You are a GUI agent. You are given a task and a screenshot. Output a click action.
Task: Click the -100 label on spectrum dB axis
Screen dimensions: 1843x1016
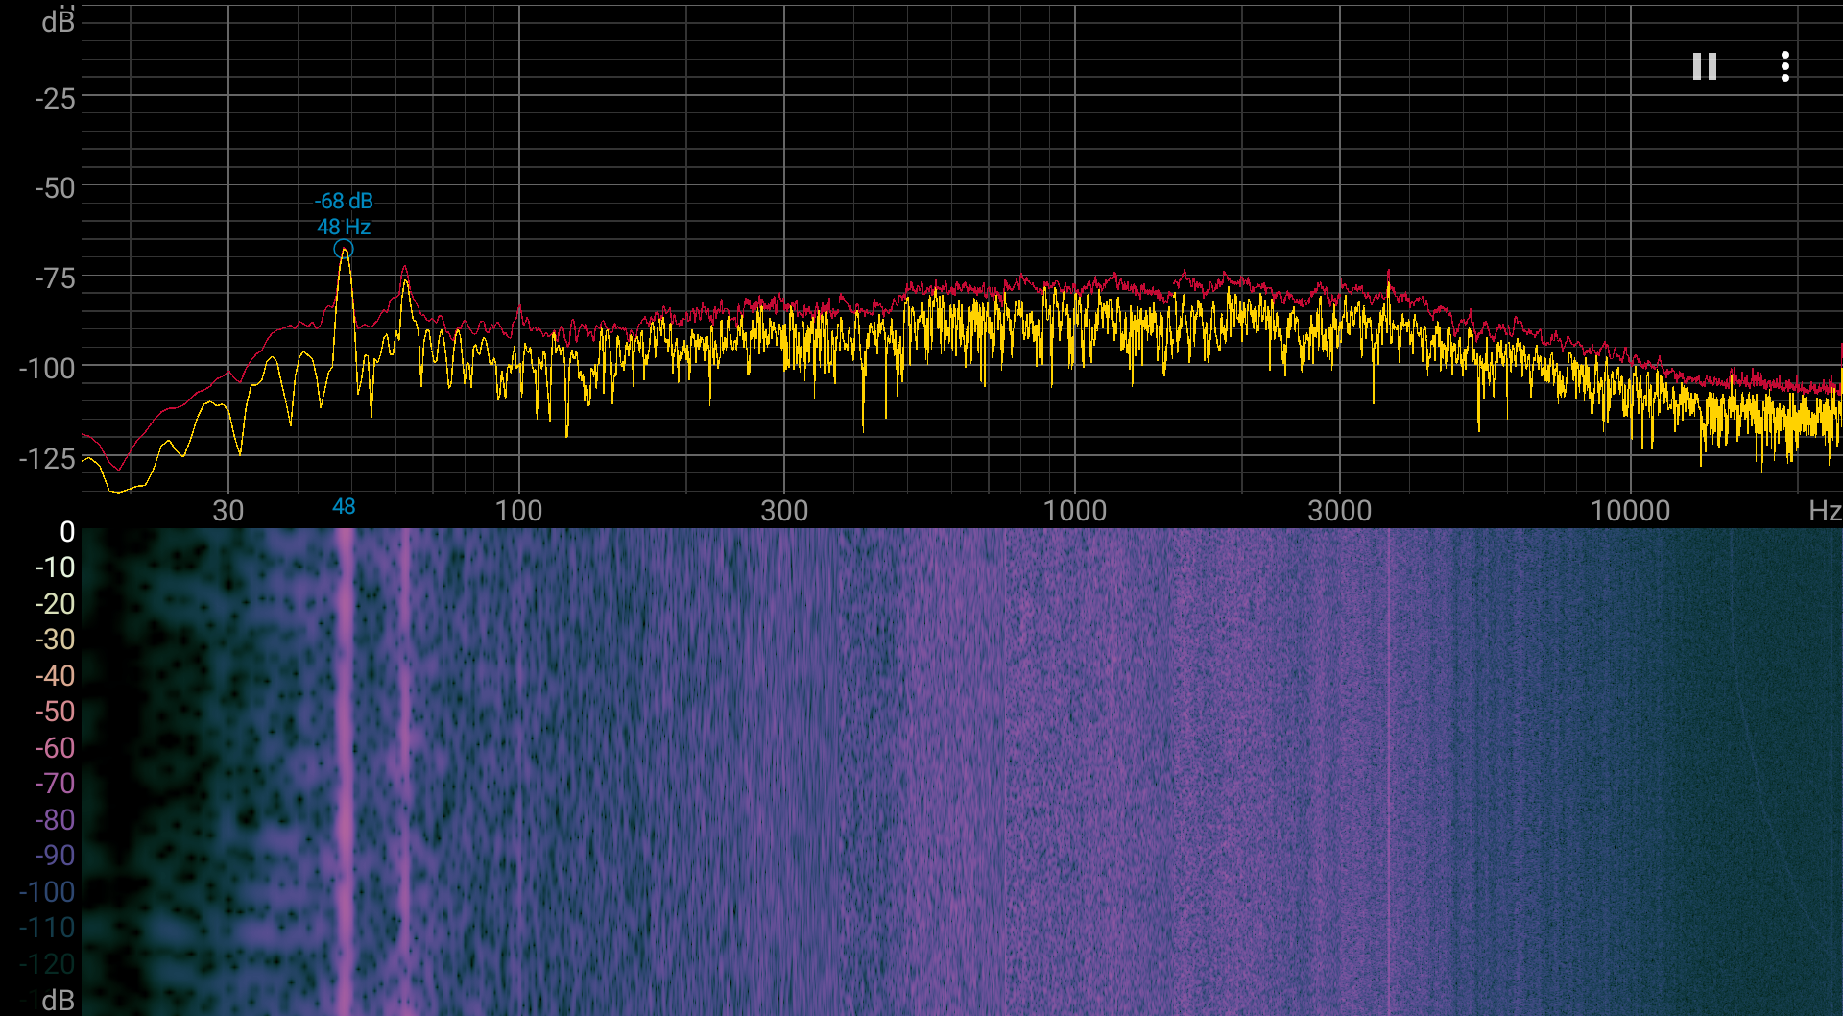[x=47, y=369]
